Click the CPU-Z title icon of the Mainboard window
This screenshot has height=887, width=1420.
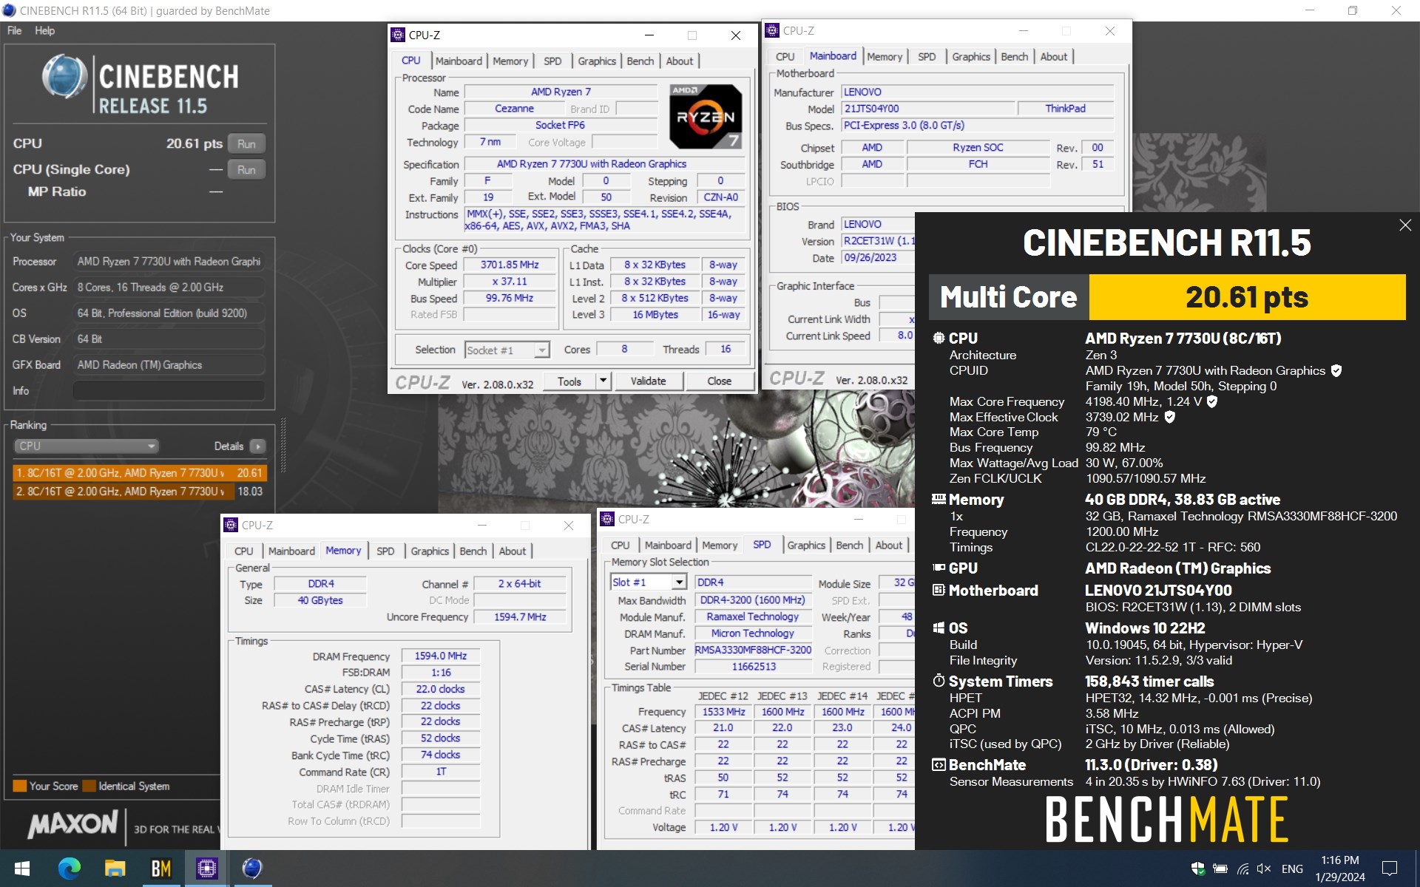(772, 30)
